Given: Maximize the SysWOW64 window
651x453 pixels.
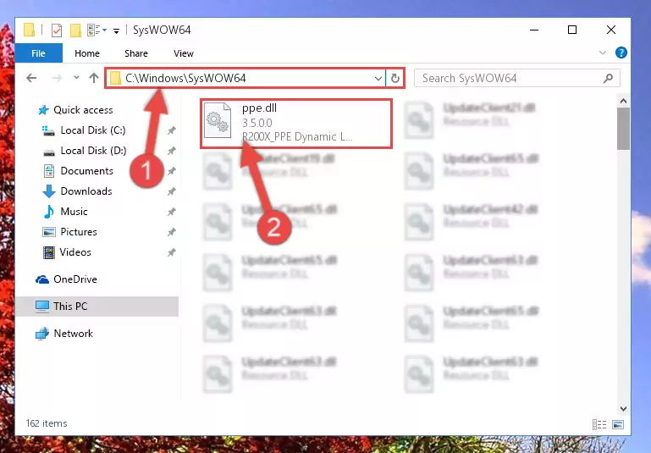Looking at the screenshot, I should pos(572,30).
